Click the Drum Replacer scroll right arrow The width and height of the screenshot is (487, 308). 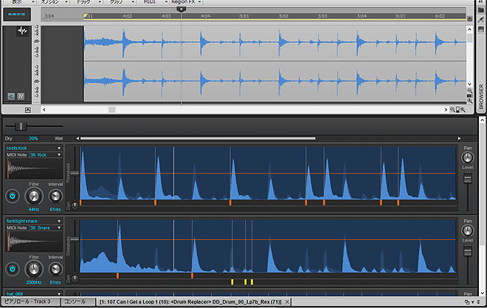pyautogui.click(x=459, y=138)
